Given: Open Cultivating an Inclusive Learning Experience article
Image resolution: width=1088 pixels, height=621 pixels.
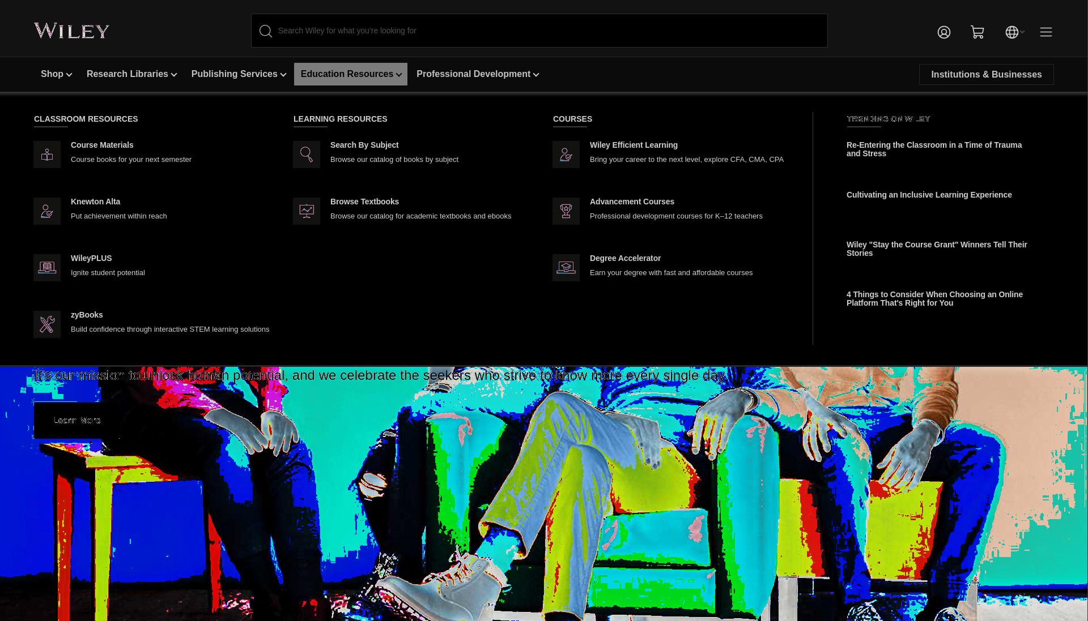Looking at the screenshot, I should [x=929, y=195].
